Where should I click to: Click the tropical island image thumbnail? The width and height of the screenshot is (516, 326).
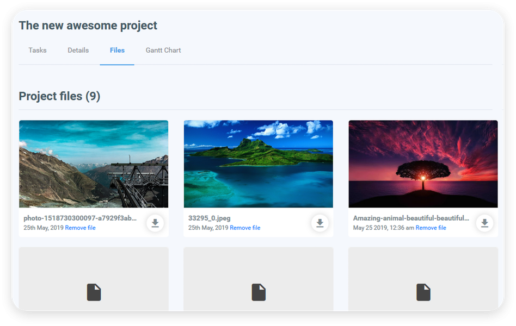tap(258, 164)
